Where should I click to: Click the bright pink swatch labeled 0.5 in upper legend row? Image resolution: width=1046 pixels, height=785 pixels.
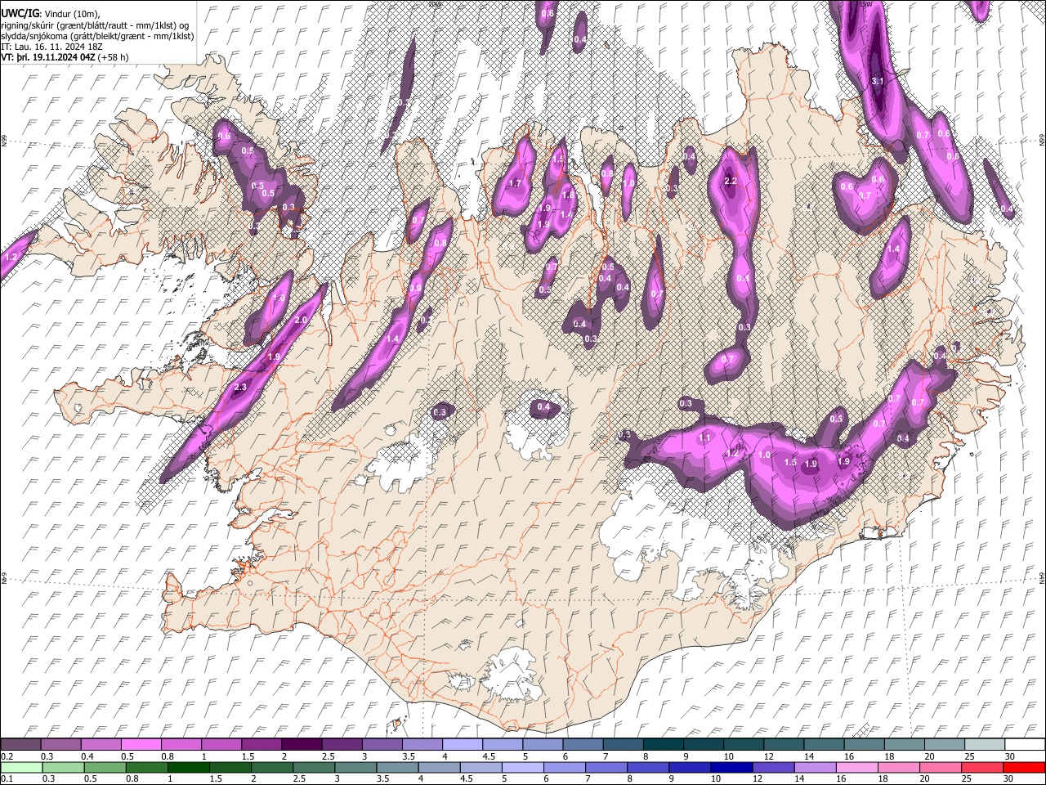tap(141, 745)
